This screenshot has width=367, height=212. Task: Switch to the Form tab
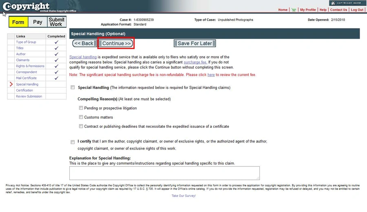pyautogui.click(x=18, y=22)
